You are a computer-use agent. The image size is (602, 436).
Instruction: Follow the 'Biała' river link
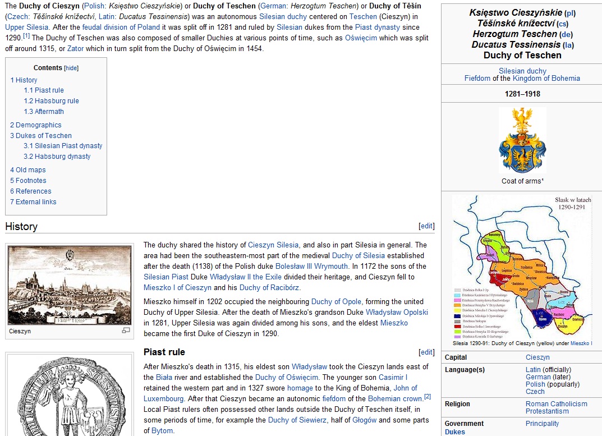click(164, 378)
